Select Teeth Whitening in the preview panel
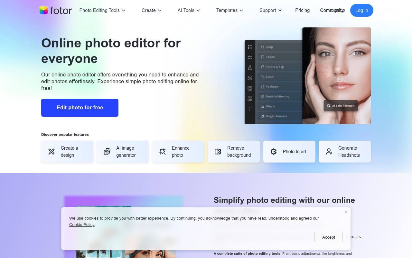Screen dimensions: 412x258 280,96
